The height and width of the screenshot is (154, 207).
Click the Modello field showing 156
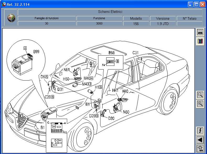click(136, 23)
